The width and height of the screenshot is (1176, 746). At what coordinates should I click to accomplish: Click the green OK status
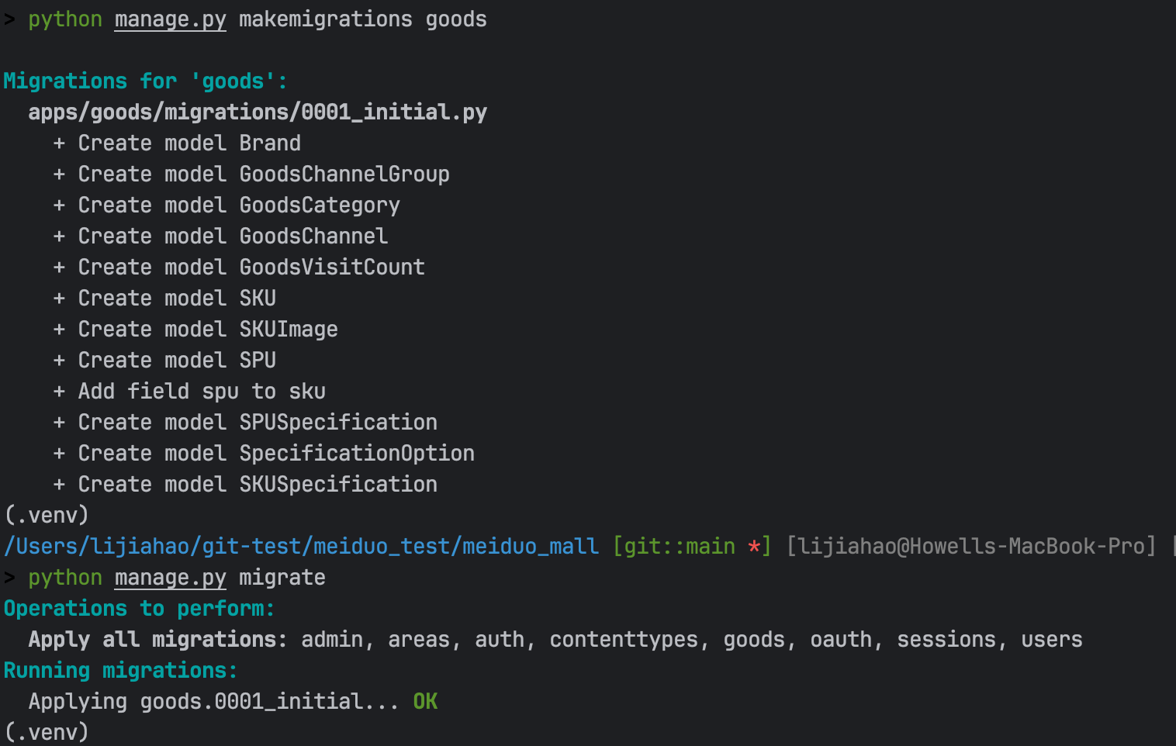pyautogui.click(x=425, y=702)
